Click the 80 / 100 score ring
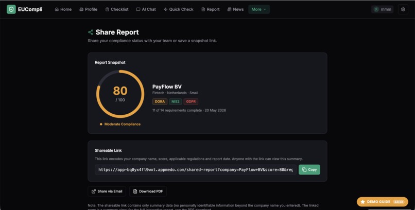This screenshot has height=210, width=415. point(120,94)
